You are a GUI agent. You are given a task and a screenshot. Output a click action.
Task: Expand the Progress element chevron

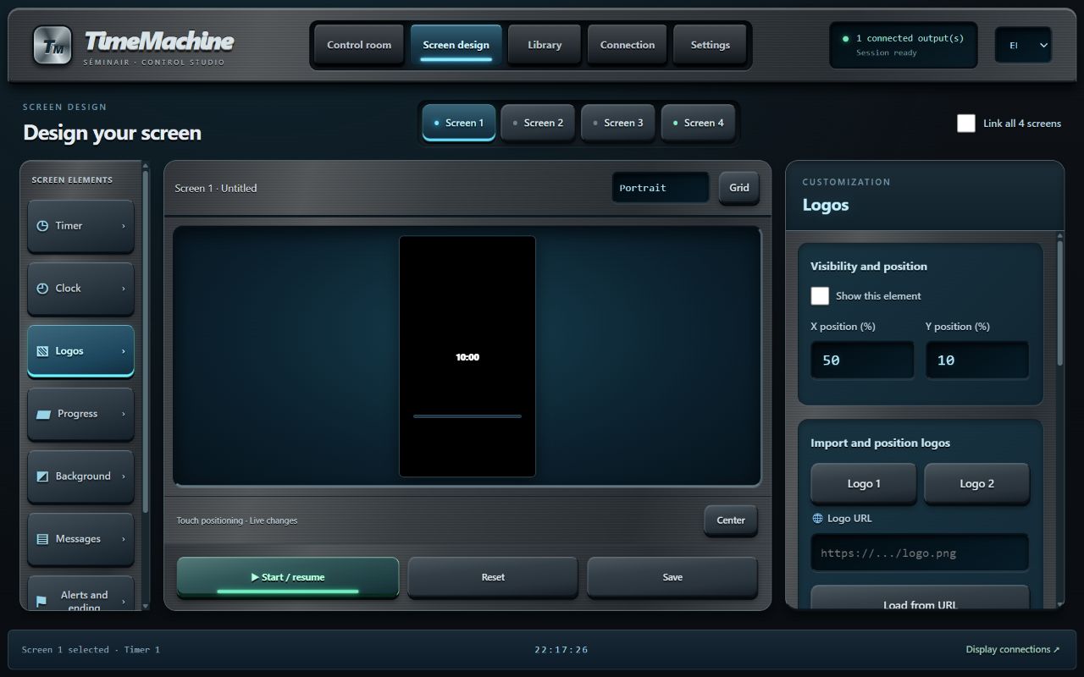click(124, 414)
